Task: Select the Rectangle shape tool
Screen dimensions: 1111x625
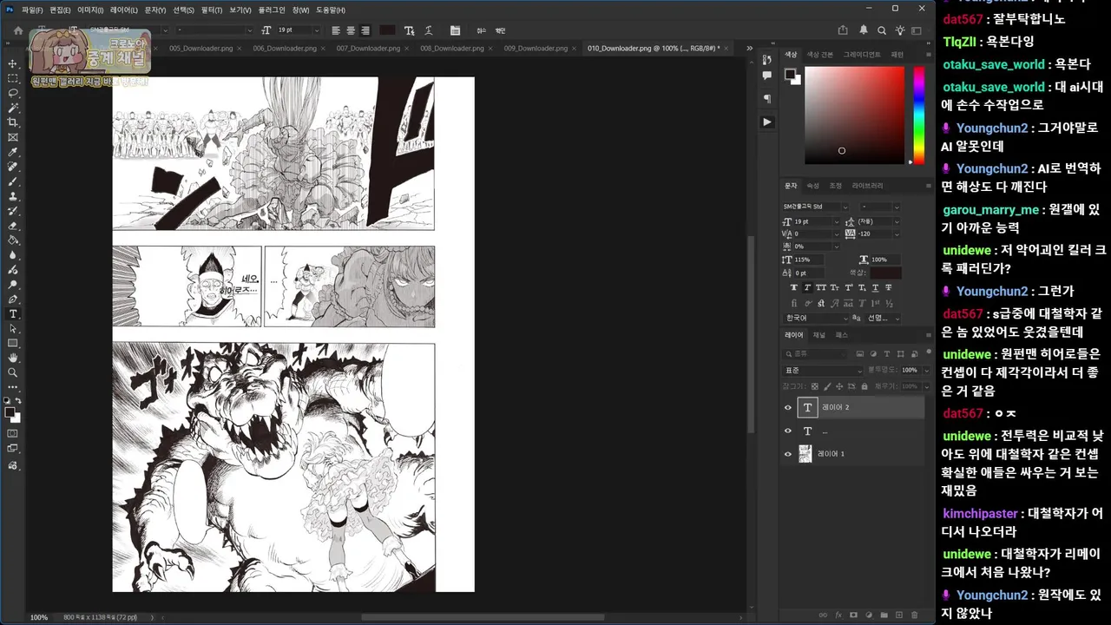Action: tap(13, 343)
